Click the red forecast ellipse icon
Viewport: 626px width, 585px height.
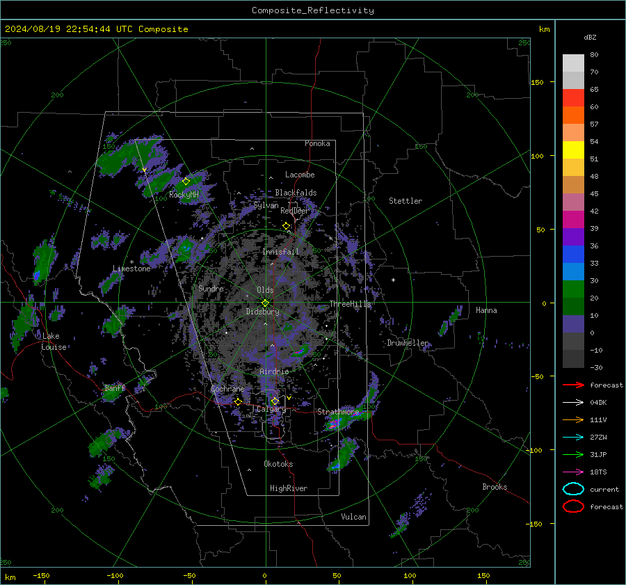[x=573, y=506]
